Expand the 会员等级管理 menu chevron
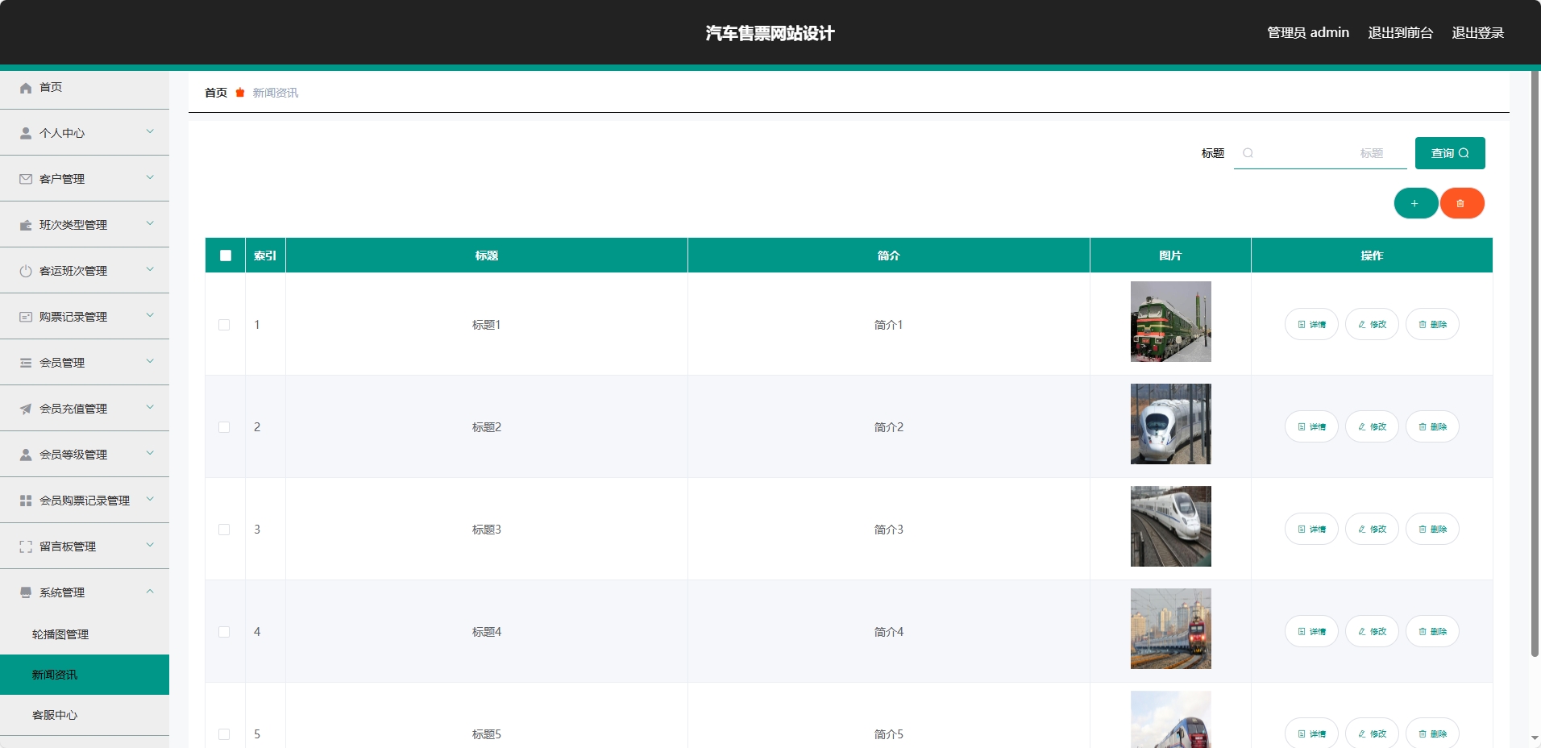Viewport: 1541px width, 748px height. click(x=150, y=453)
